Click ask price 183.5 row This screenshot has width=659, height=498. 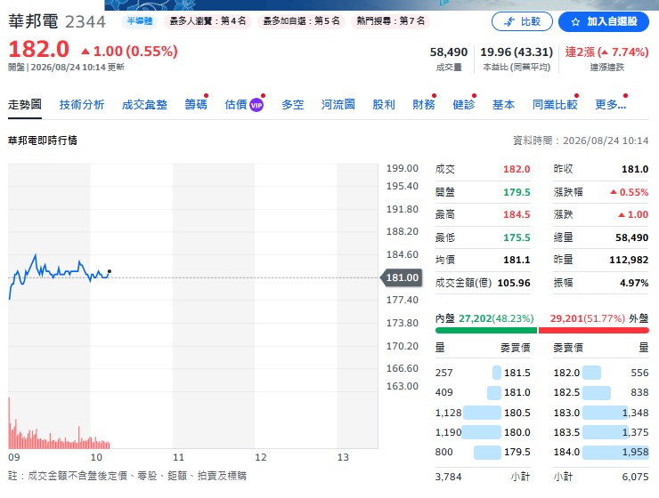pyautogui.click(x=601, y=432)
